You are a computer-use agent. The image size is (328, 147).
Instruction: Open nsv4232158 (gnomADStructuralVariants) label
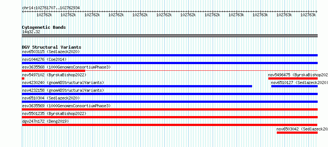tap(63, 90)
